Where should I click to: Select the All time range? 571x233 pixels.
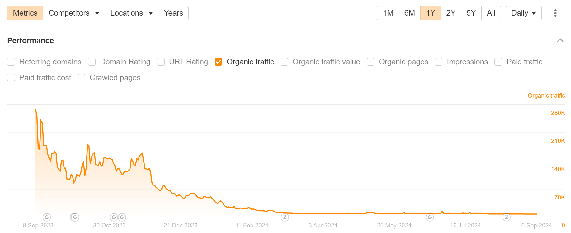pos(491,13)
